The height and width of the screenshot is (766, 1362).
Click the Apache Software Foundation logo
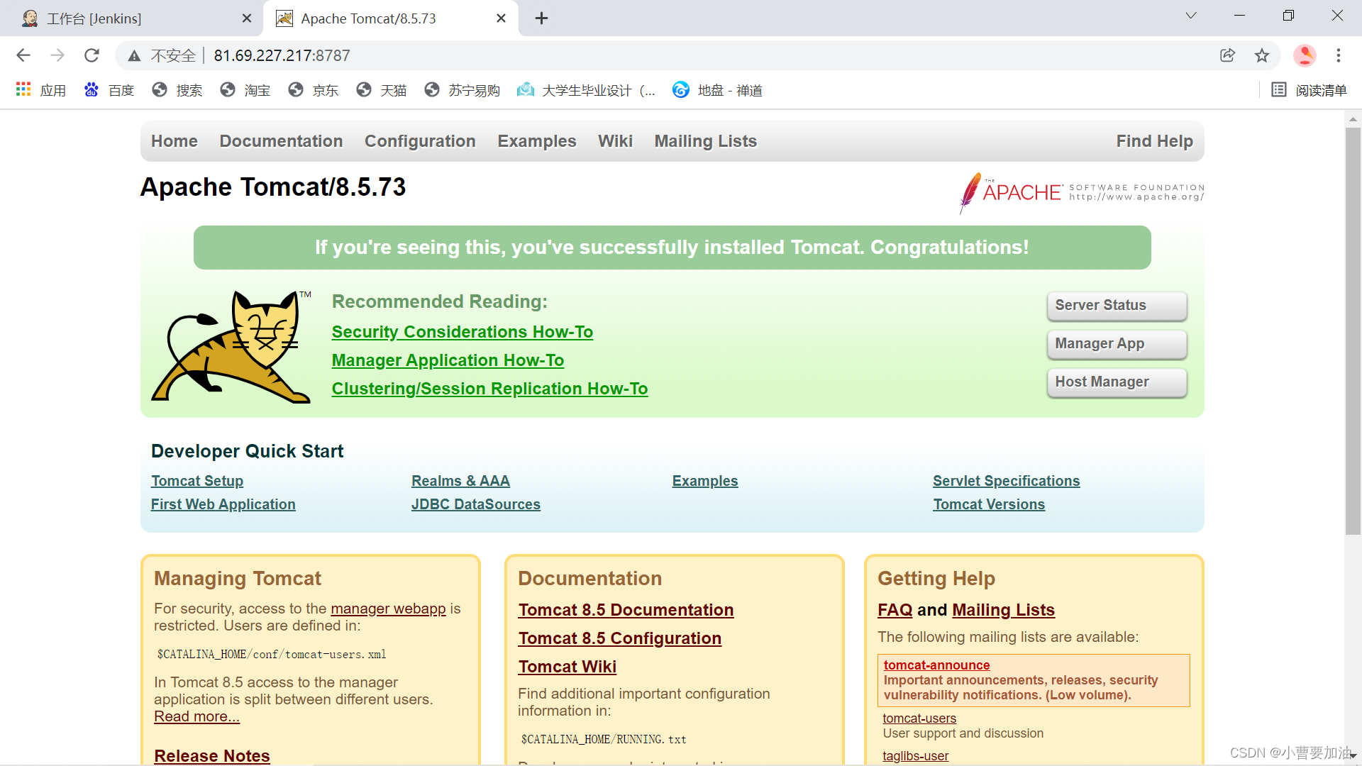tap(1081, 192)
